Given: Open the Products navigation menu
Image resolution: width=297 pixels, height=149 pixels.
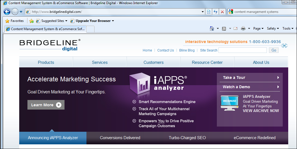Looking at the screenshot, I should (x=46, y=62).
